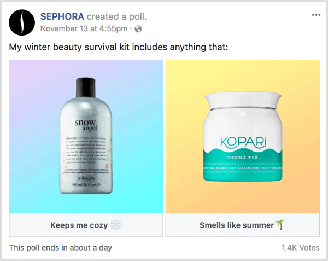View the 1.4K Votes count
This screenshot has width=328, height=261.
click(x=300, y=248)
